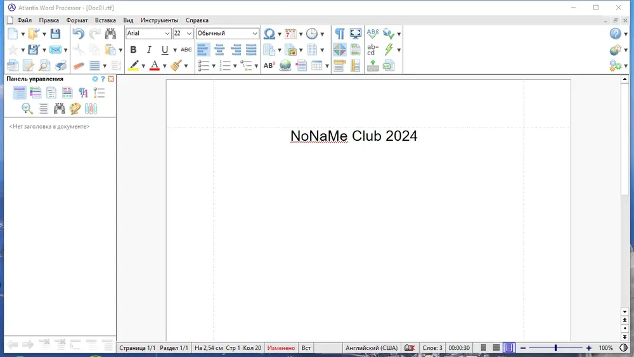Viewport: 634px width, 357px height.
Task: Expand the Omega symbol dropdown arrow
Action: point(280,34)
